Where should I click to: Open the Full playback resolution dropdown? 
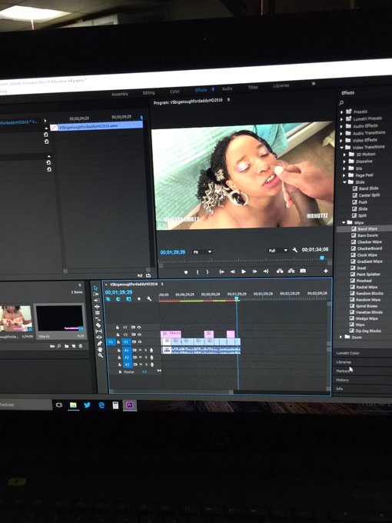277,250
